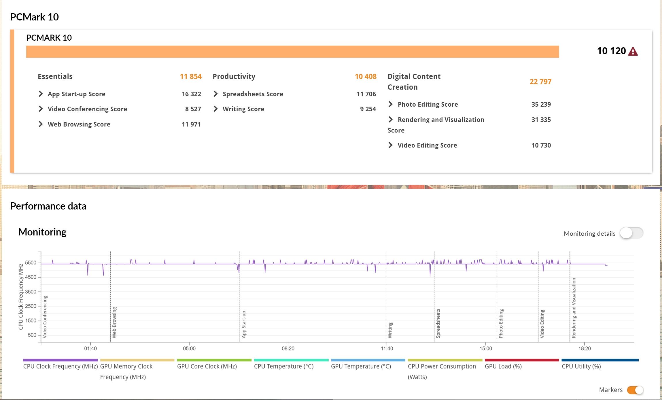Expand Spreadsheets Score details

point(215,94)
